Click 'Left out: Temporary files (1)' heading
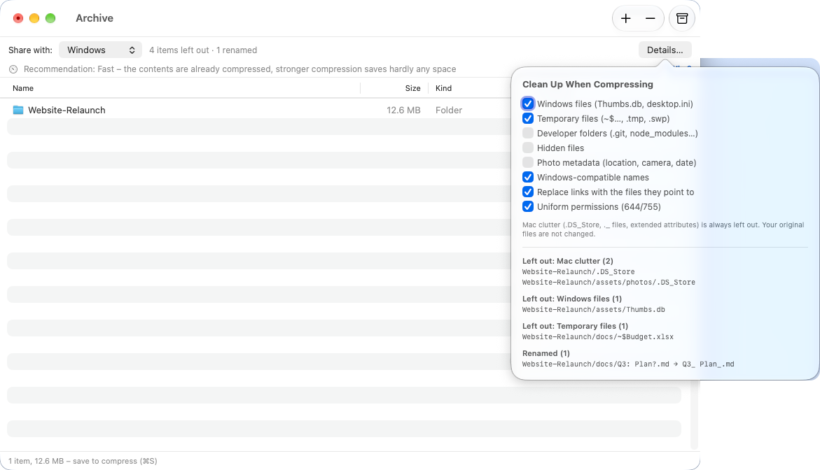Viewport: 820px width, 470px height. coord(575,326)
